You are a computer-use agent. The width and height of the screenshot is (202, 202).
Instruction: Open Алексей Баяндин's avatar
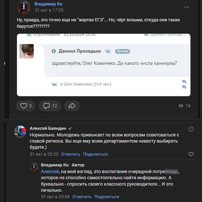[20, 132]
